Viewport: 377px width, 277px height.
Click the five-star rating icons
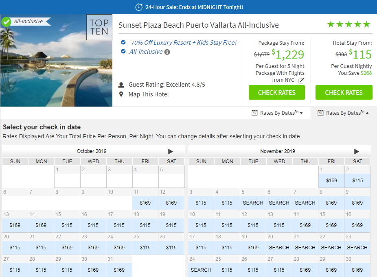(349, 24)
